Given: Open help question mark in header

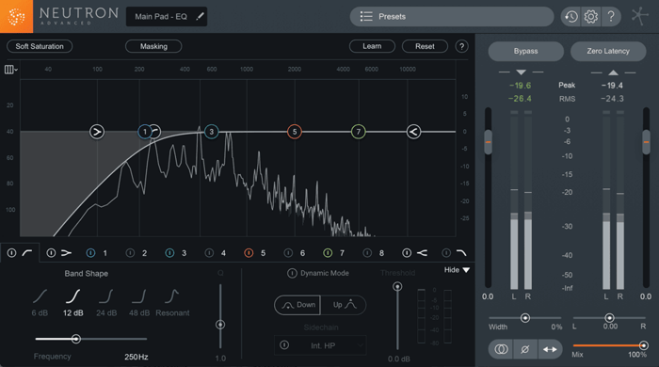Looking at the screenshot, I should click(x=611, y=17).
